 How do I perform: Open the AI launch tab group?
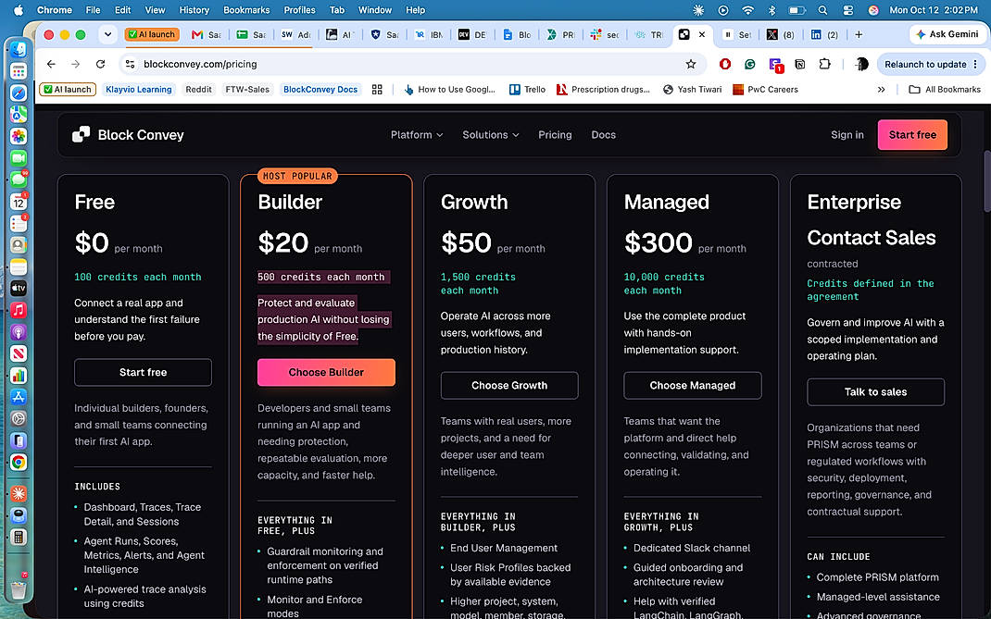tap(152, 35)
